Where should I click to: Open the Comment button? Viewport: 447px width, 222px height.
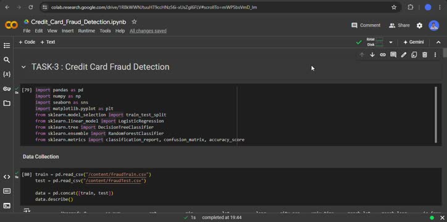(x=366, y=25)
